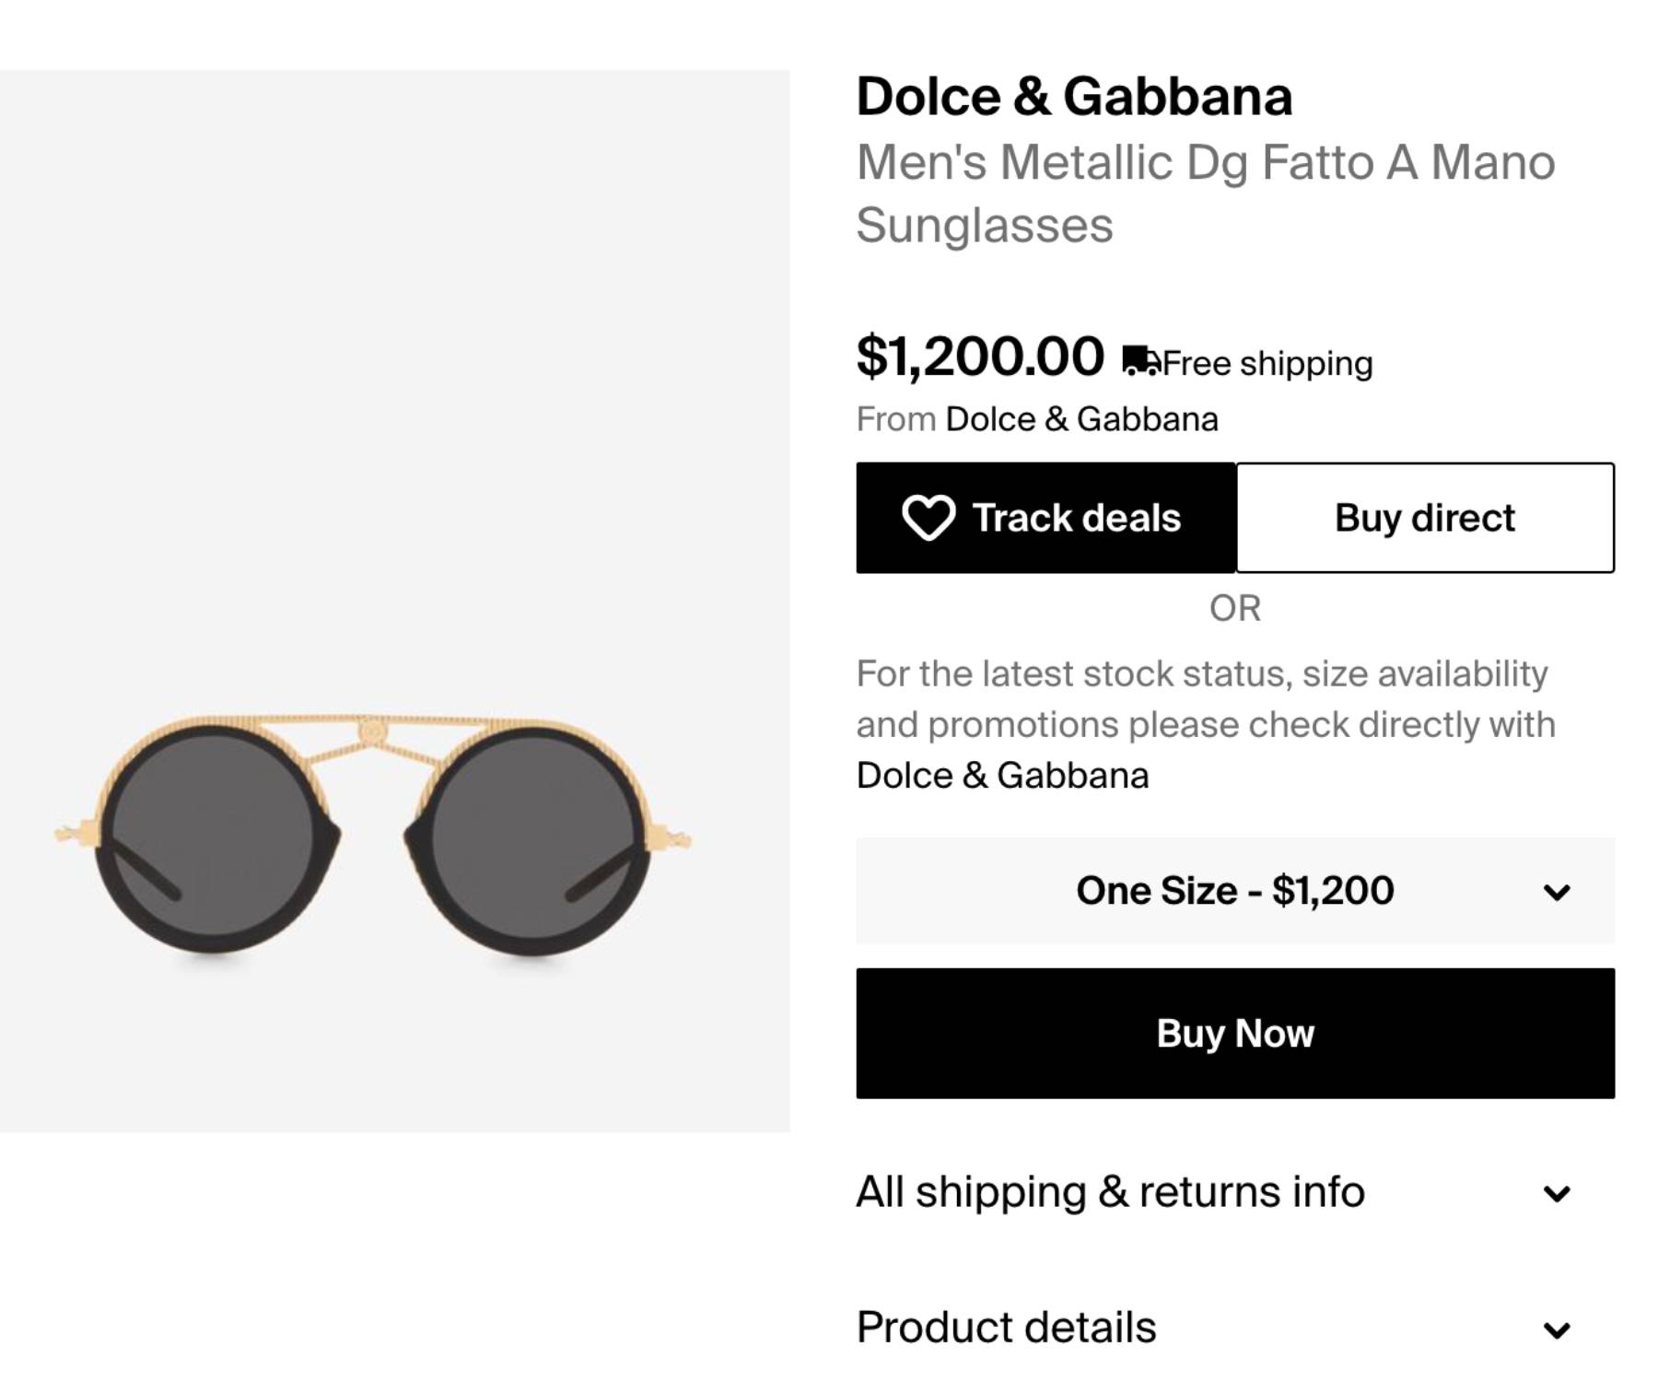Open the One Size - $1,200 dropdown
The image size is (1658, 1382).
click(1236, 890)
